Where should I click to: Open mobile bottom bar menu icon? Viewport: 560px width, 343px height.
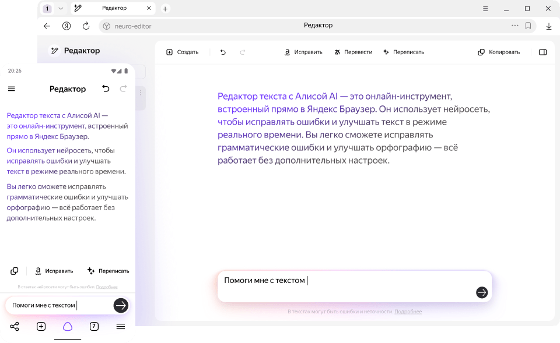tap(121, 327)
